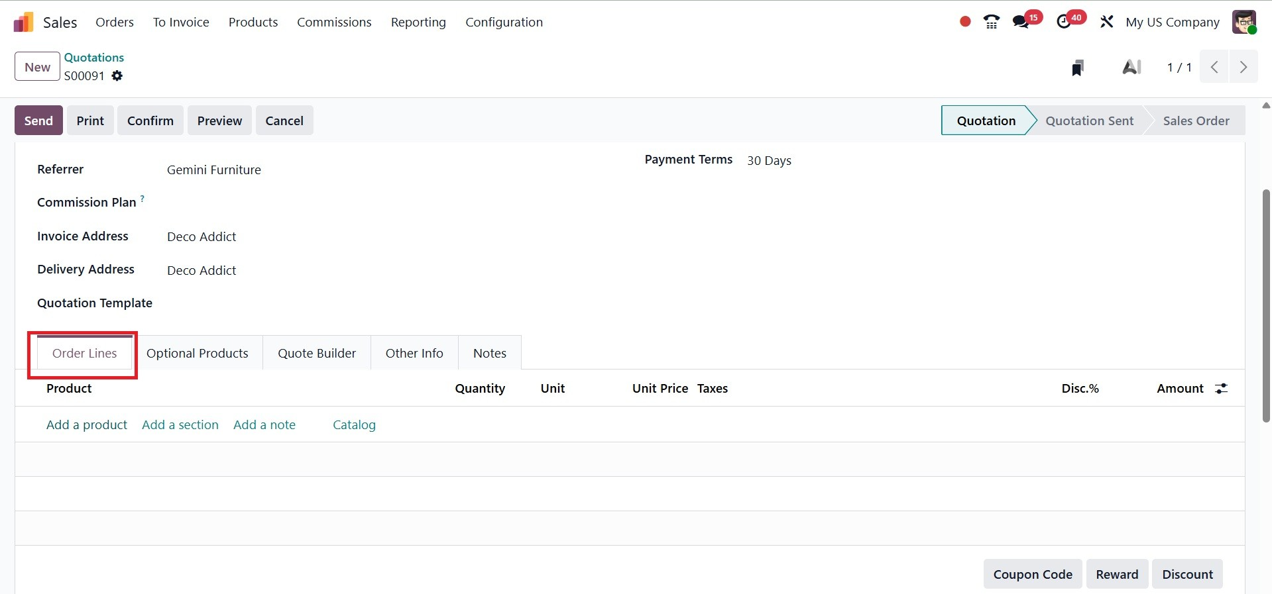Open the Products menu
Image resolution: width=1272 pixels, height=594 pixels.
click(253, 22)
